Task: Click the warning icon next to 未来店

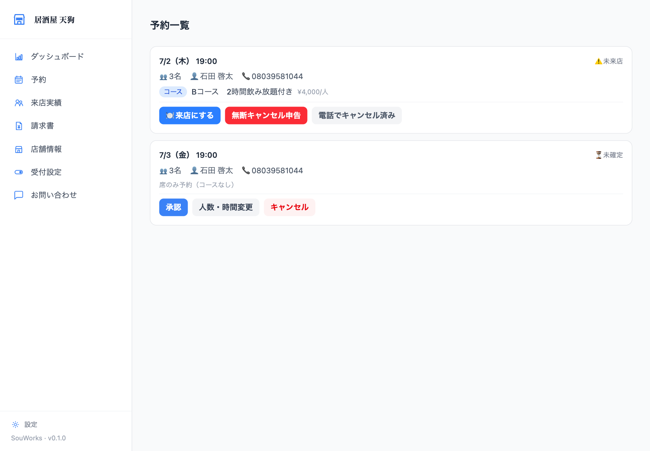Action: (x=598, y=61)
